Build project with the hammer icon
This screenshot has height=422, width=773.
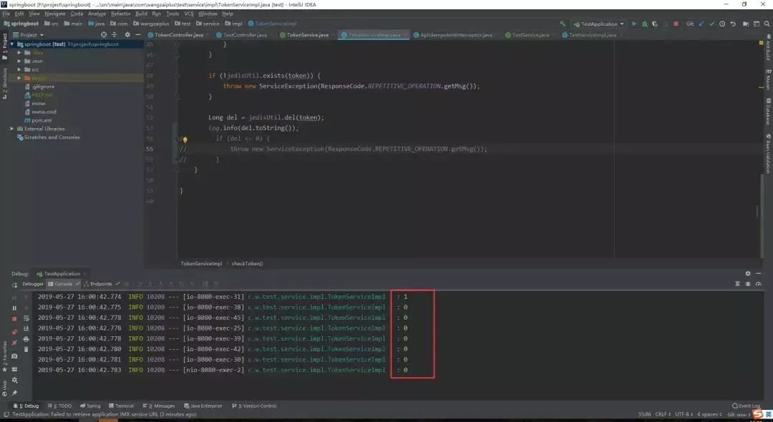click(563, 24)
